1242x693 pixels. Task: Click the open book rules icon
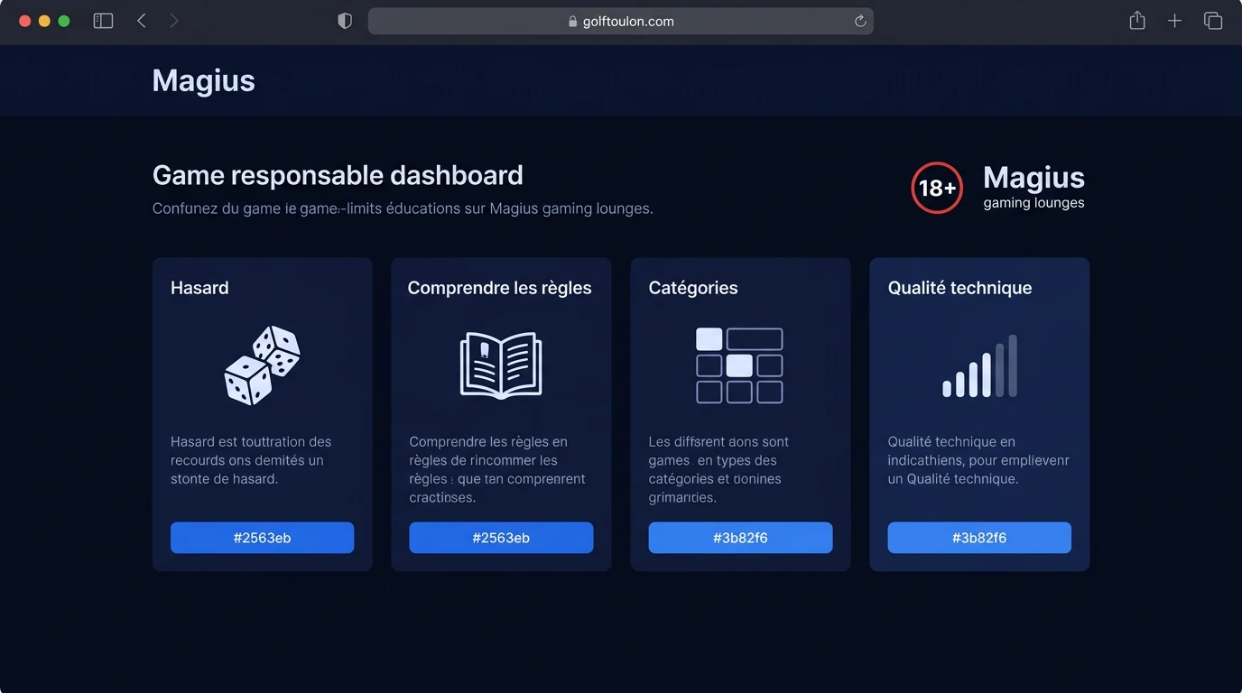tap(501, 365)
